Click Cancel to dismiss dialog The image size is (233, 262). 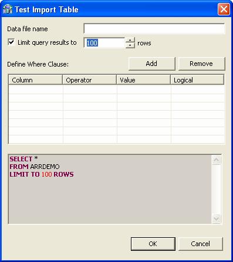point(201,244)
